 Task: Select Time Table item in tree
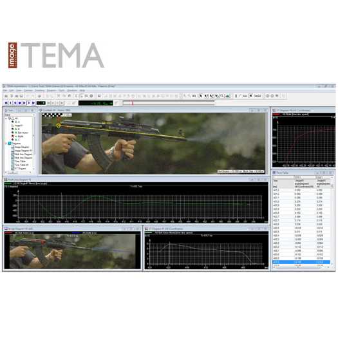coord(20,161)
